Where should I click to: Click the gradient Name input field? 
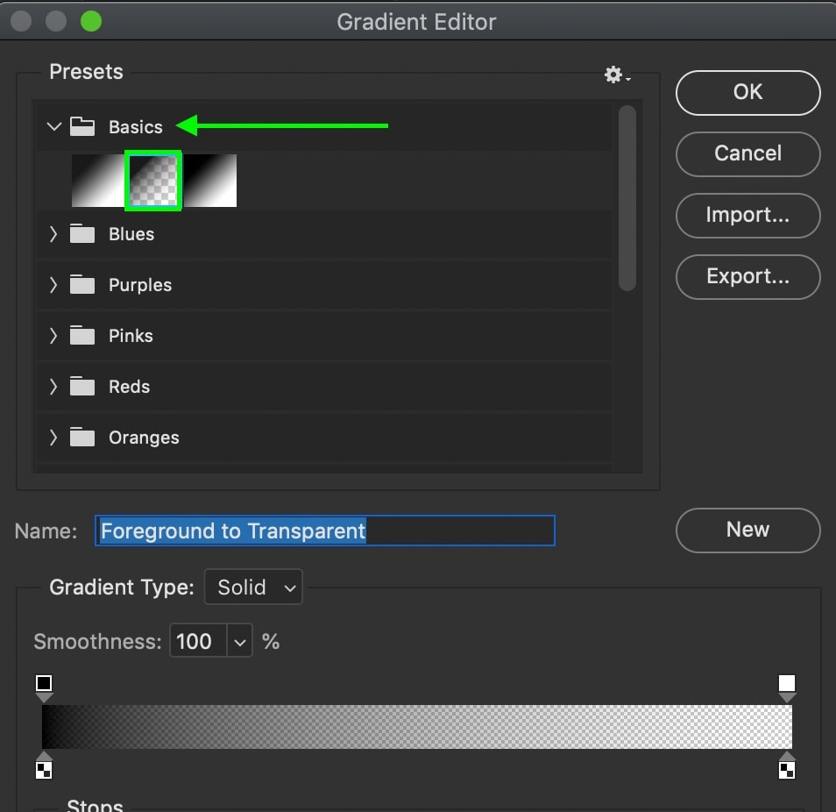(x=325, y=531)
